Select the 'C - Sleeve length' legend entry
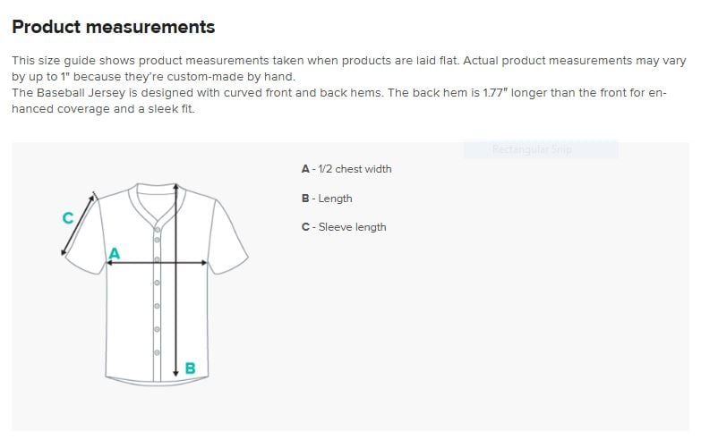701x448 pixels. pyautogui.click(x=344, y=227)
